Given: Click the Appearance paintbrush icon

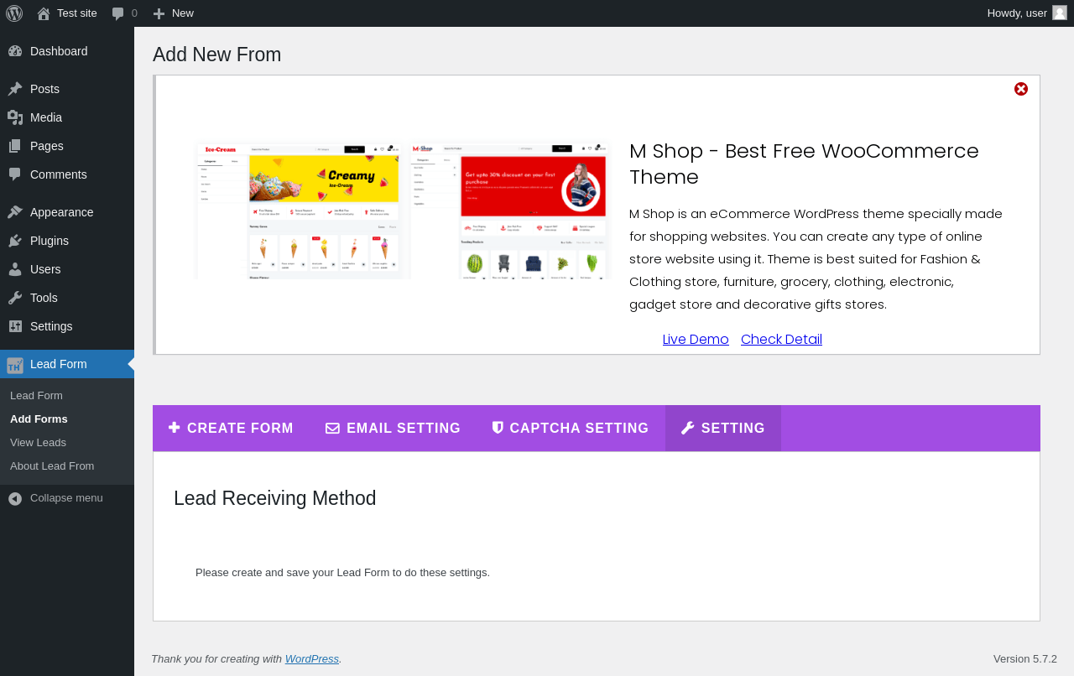Looking at the screenshot, I should point(15,212).
